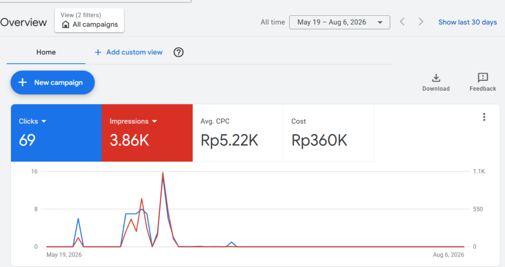Click Show last 30 days link
Viewport: 505px width, 267px height.
click(x=468, y=22)
